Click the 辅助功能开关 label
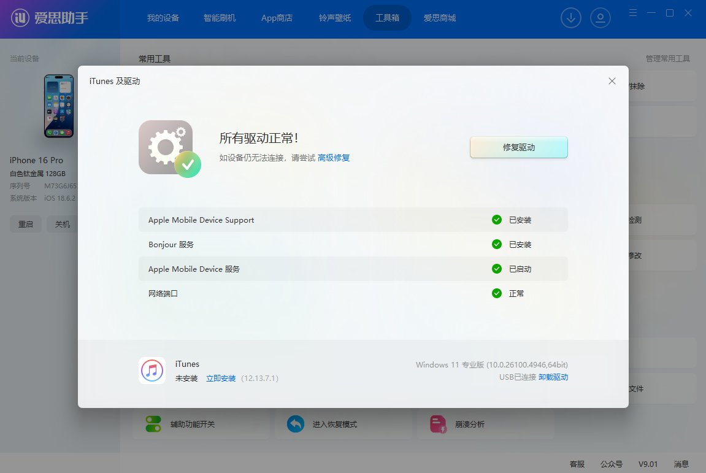706x473 pixels. pyautogui.click(x=192, y=424)
